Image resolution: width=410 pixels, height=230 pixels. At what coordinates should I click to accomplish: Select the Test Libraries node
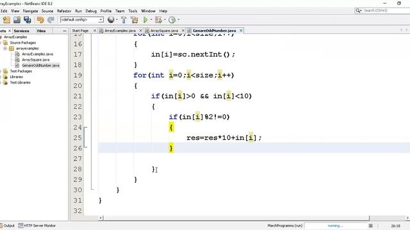point(20,82)
